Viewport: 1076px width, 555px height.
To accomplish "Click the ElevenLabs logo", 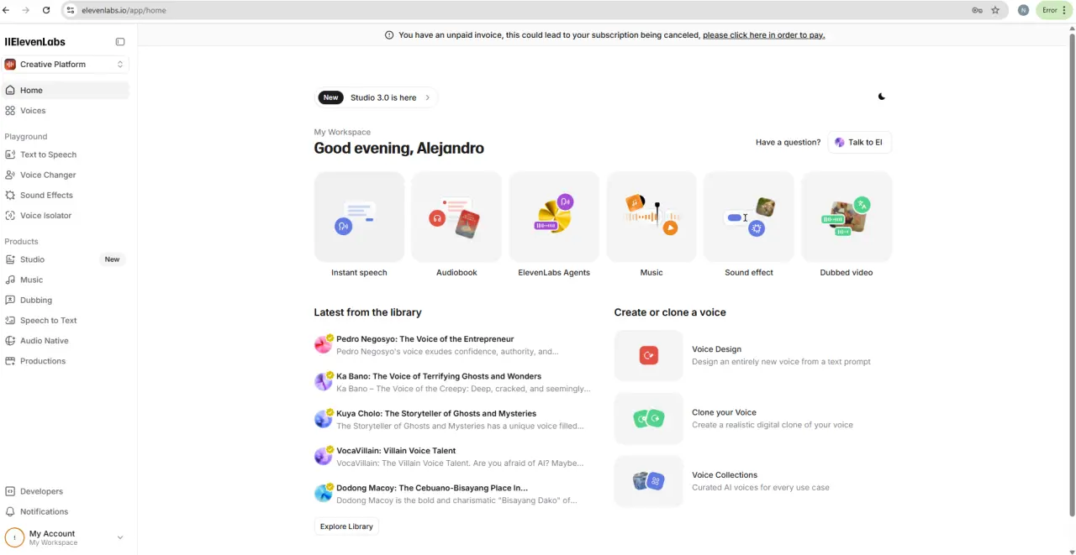I will point(34,42).
